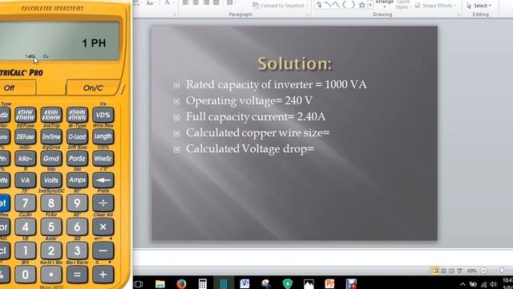Image resolution: width=513 pixels, height=289 pixels.
Task: Select the star shape in shapes gallery
Action: (x=362, y=5)
